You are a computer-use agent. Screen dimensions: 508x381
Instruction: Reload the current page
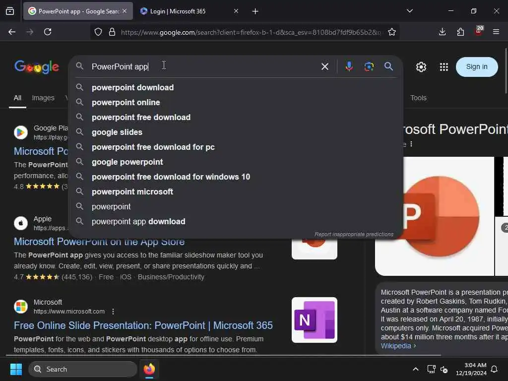[48, 32]
